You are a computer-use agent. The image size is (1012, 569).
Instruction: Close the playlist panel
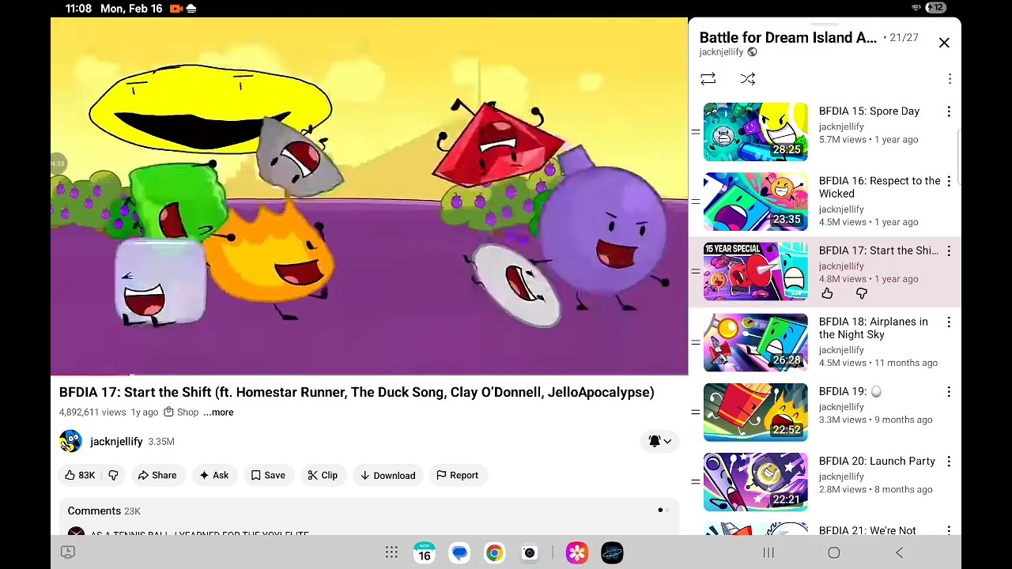pyautogui.click(x=944, y=43)
